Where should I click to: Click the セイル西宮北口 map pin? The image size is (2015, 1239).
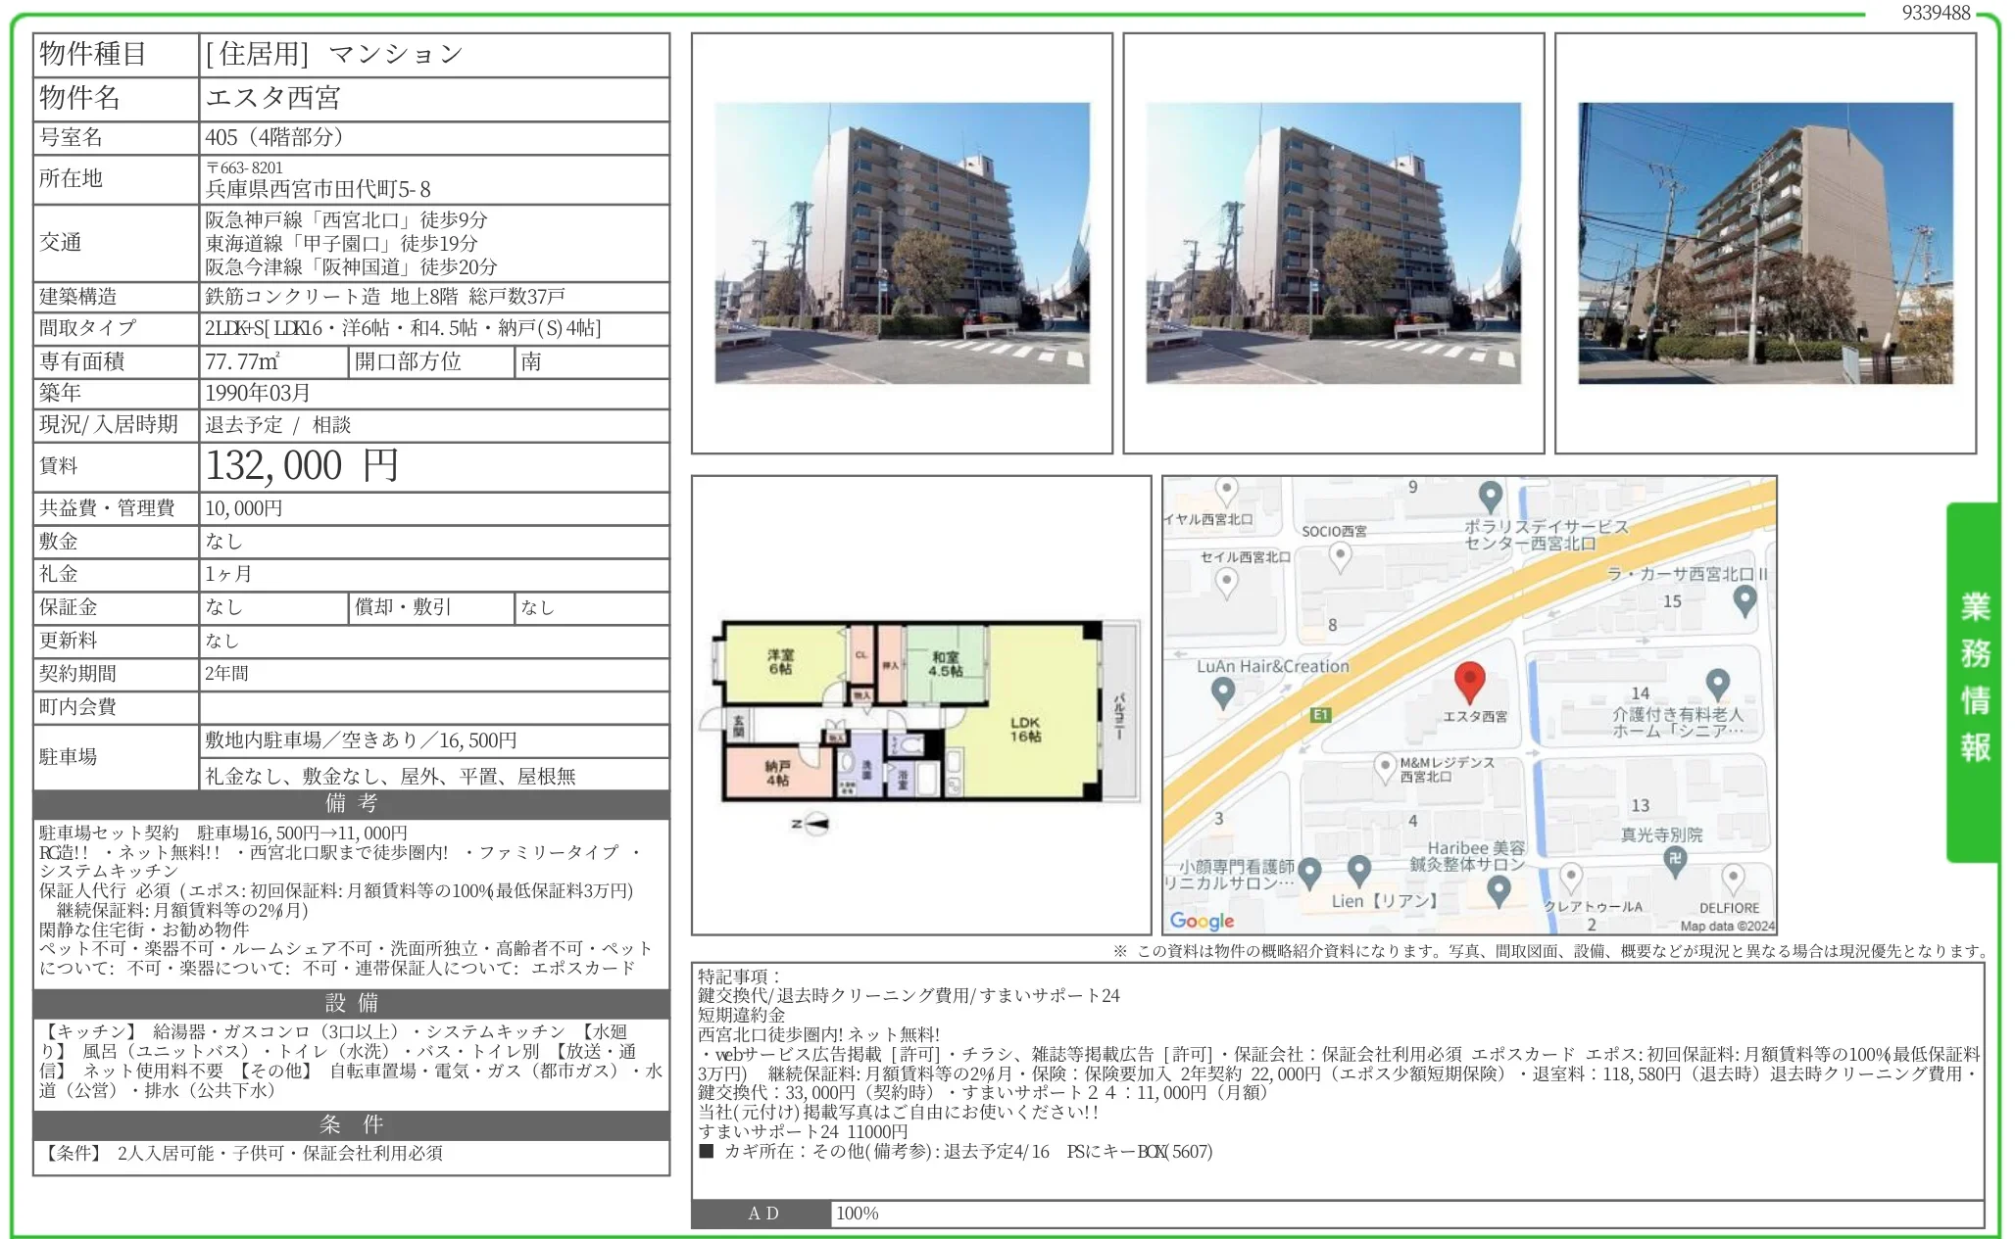pyautogui.click(x=1226, y=582)
